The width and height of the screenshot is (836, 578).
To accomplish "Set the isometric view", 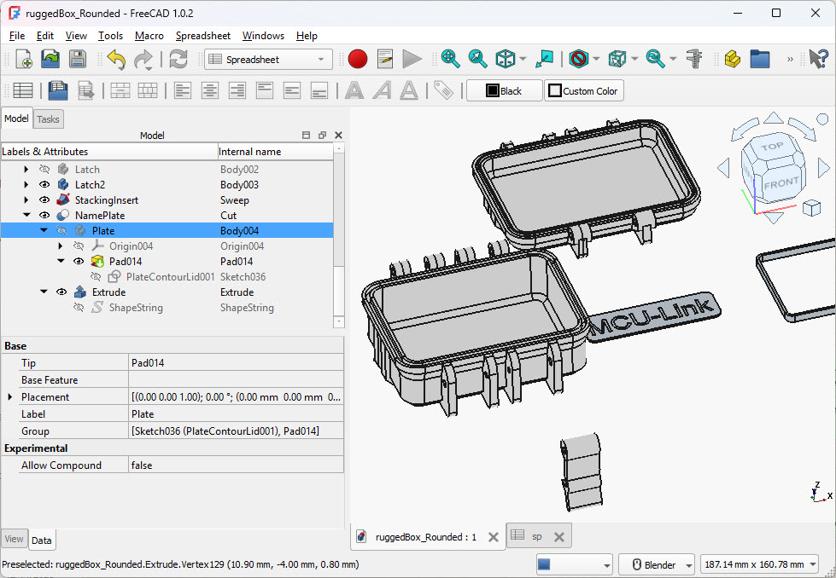I will [506, 59].
